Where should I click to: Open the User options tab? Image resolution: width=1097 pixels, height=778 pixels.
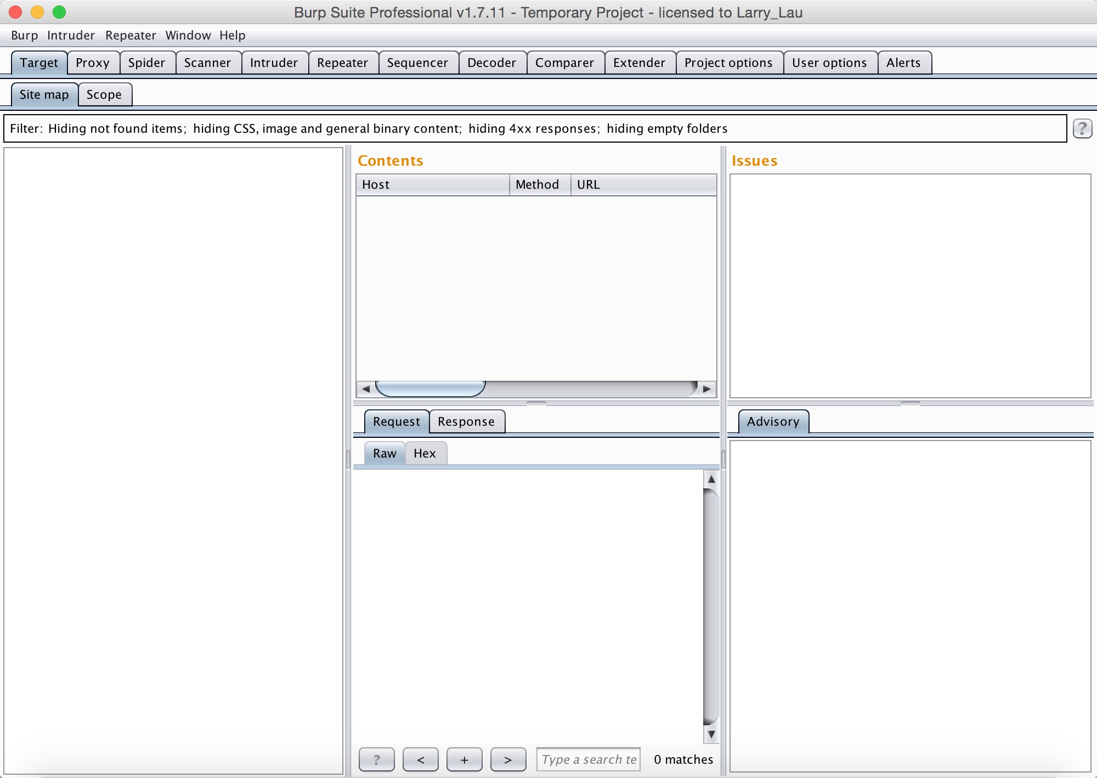pyautogui.click(x=829, y=63)
